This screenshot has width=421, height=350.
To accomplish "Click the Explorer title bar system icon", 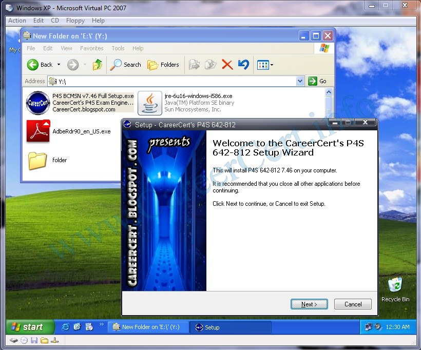I will (x=27, y=35).
